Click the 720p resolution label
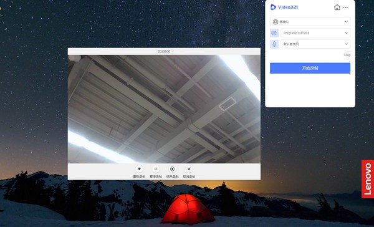 click(x=347, y=55)
